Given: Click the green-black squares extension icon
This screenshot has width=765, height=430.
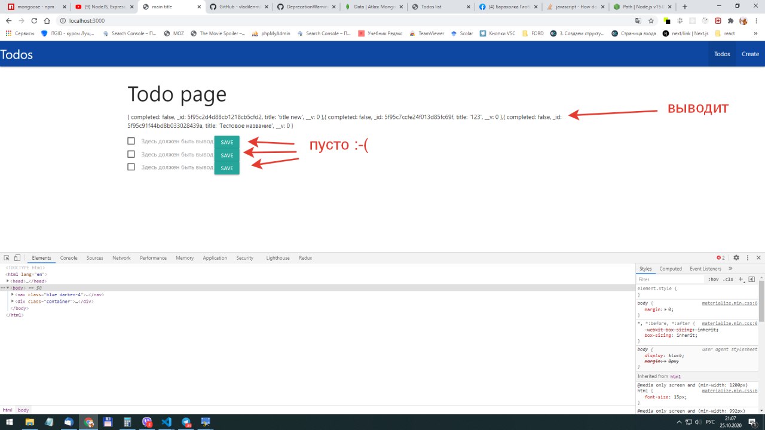Looking at the screenshot, I should pyautogui.click(x=667, y=20).
